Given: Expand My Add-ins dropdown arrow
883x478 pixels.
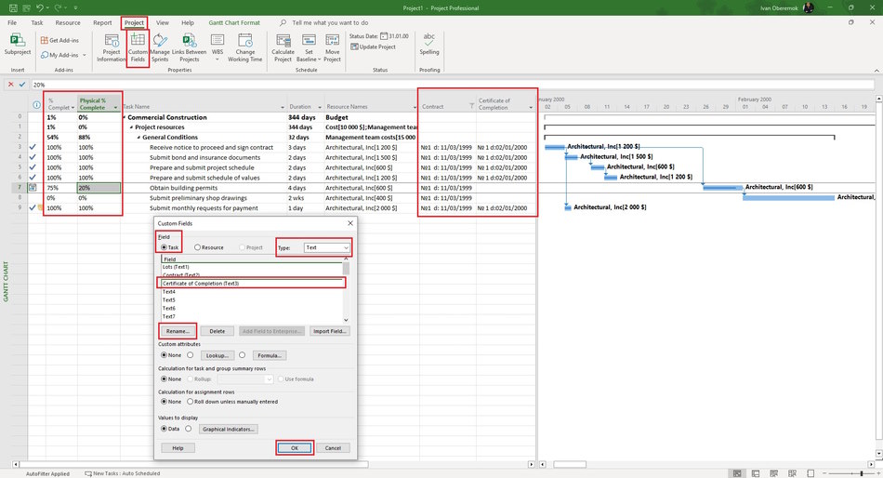Looking at the screenshot, I should pos(85,55).
